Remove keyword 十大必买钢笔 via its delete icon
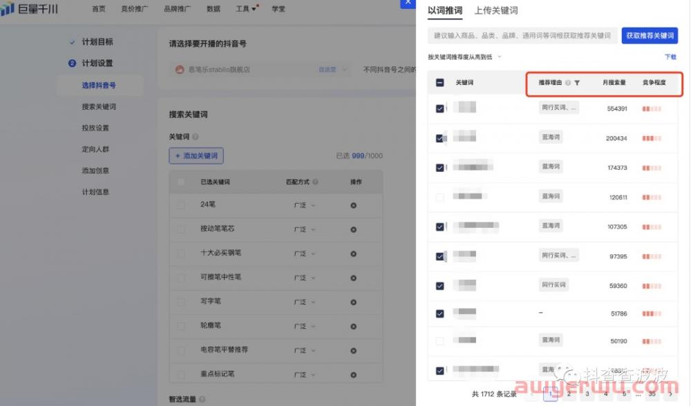691x406 pixels. pyautogui.click(x=353, y=254)
